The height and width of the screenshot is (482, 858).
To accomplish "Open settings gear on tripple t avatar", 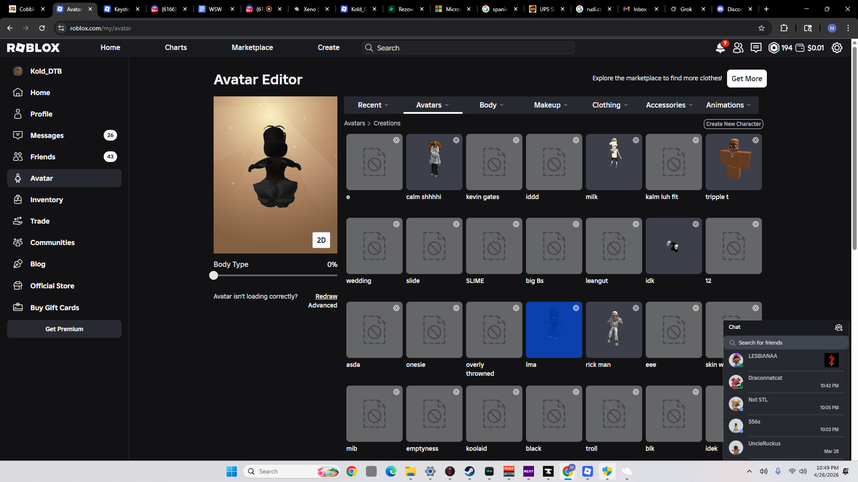I will [x=756, y=140].
